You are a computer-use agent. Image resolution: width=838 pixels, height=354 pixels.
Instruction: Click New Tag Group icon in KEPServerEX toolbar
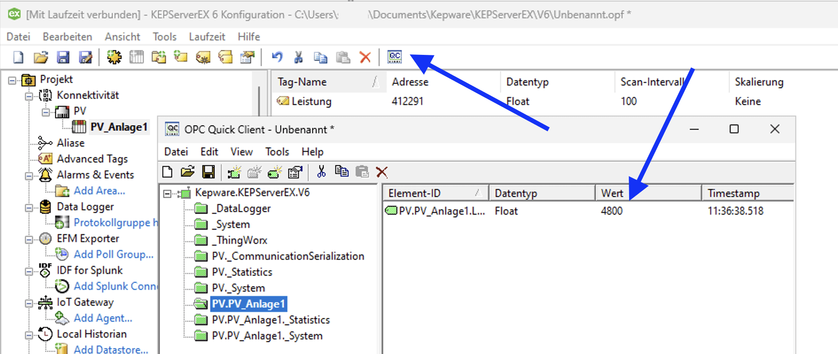pyautogui.click(x=159, y=57)
